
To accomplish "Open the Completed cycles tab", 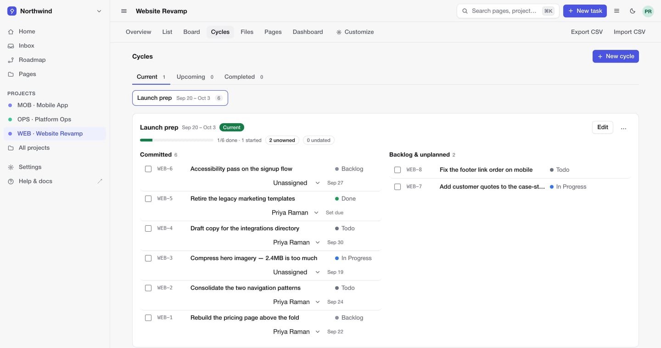I will (244, 77).
